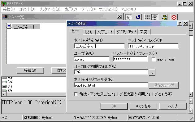
Task: Click the ? help button in host settings
Action: 180,23
